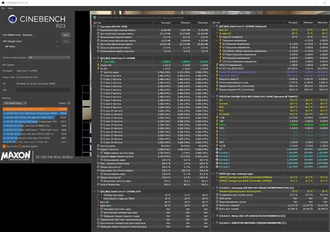Screen dimensions: 330x232
Task: Click the lightning icon of Предел мощности PL2
Action: [x=217, y=90]
